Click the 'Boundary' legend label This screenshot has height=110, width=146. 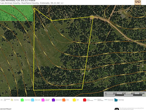tap(16, 100)
